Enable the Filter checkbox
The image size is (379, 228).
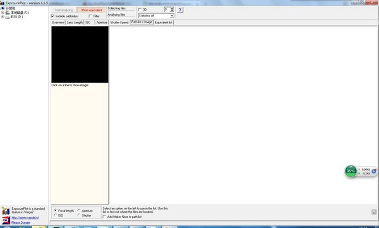point(90,16)
